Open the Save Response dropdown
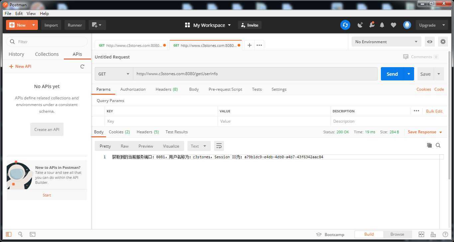 tap(425, 132)
